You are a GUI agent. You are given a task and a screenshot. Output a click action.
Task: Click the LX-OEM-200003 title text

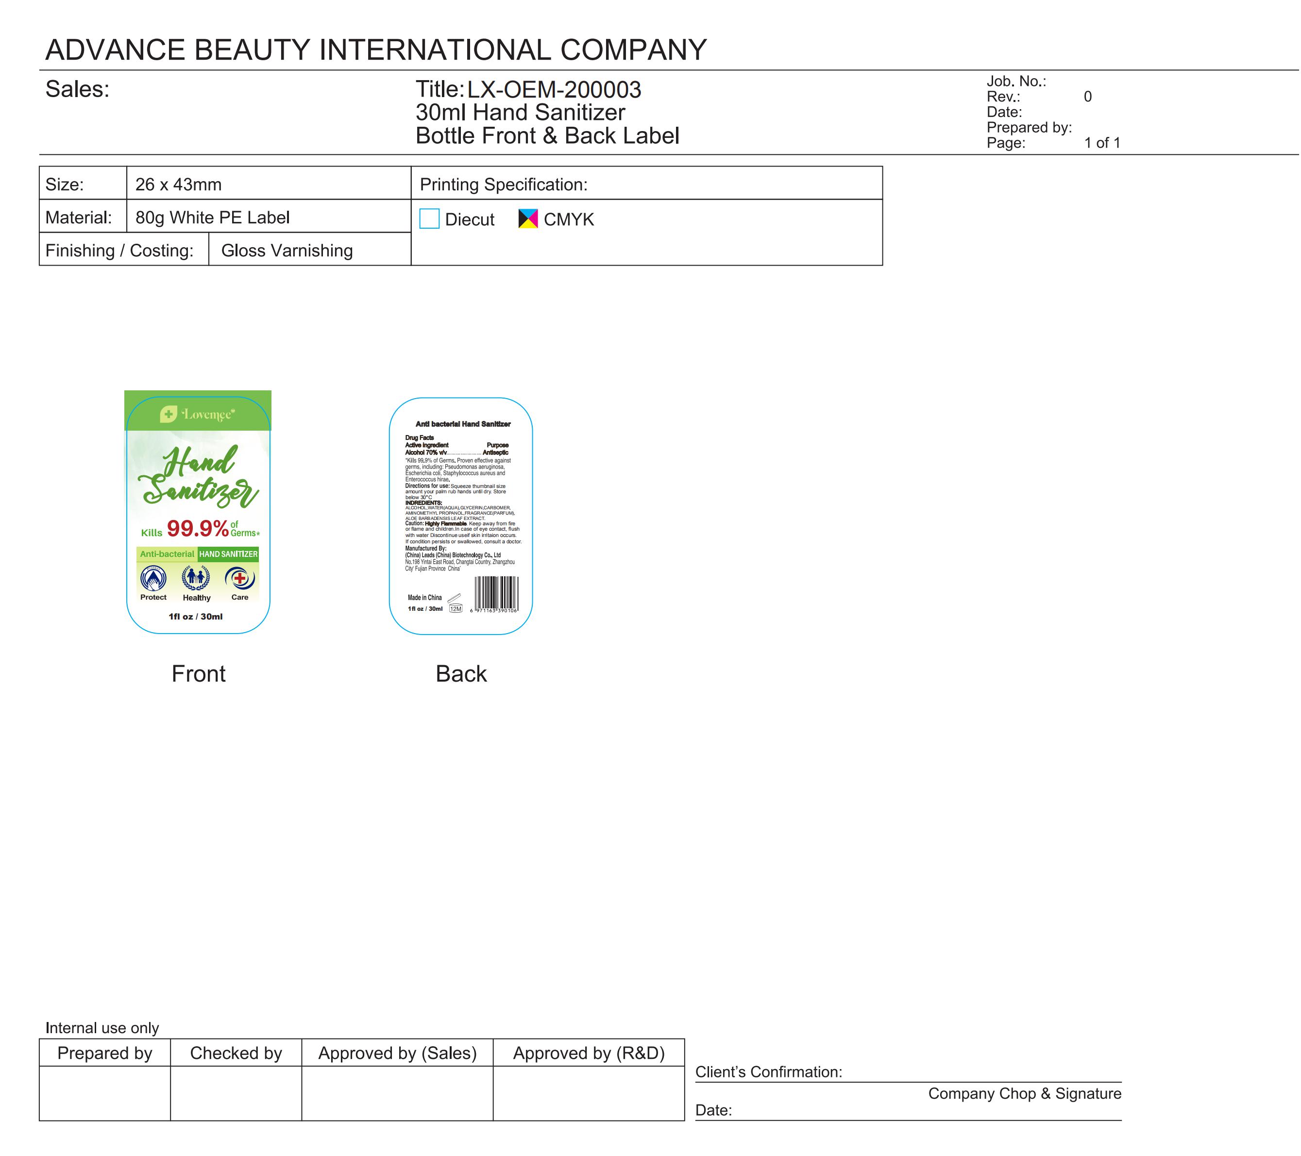[554, 90]
